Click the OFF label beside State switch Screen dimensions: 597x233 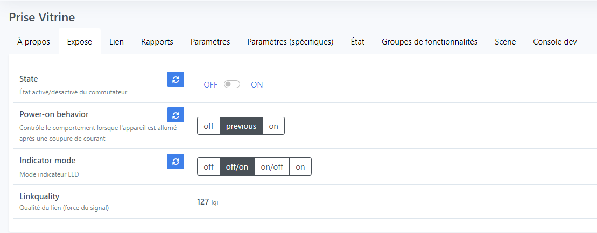210,85
